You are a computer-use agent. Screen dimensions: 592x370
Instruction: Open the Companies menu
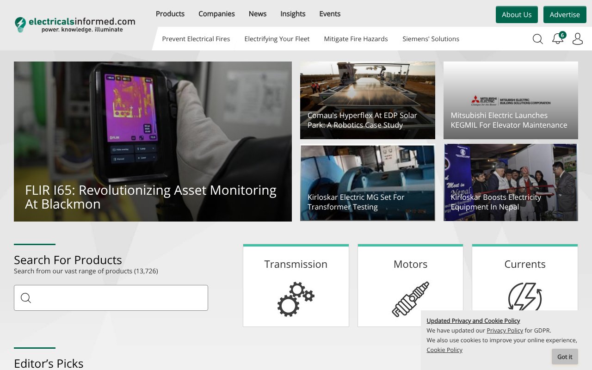216,14
